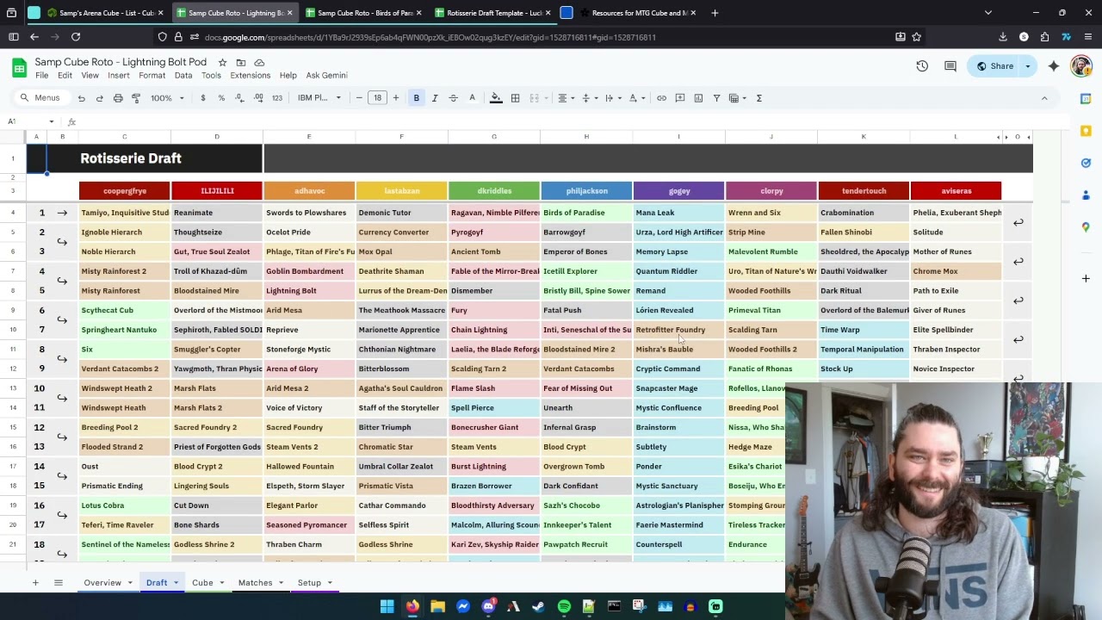Viewport: 1102px width, 620px height.
Task: Open the Gemini sparkle panel
Action: click(x=1053, y=66)
